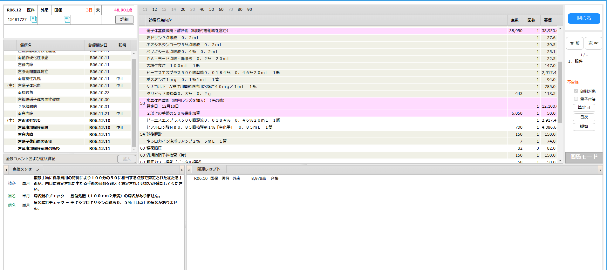Jump to category 12 tab
This screenshot has height=270, width=607.
pos(154,10)
